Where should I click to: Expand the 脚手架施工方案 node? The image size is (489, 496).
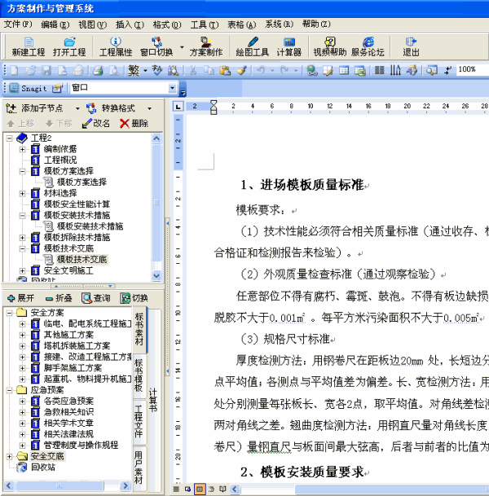pos(22,368)
